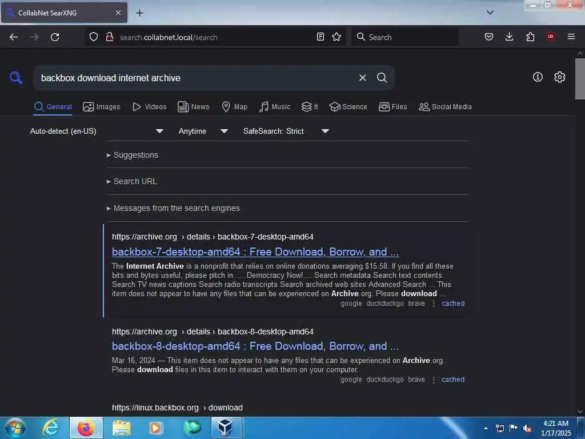
Task: Click the muted volume tray icon
Action: (x=527, y=429)
